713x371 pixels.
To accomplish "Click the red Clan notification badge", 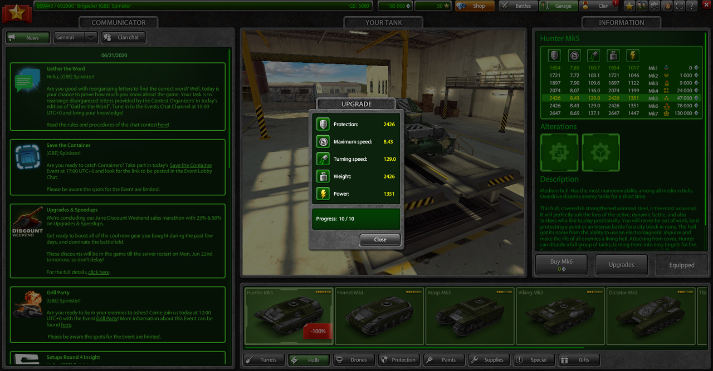I will 616,3.
